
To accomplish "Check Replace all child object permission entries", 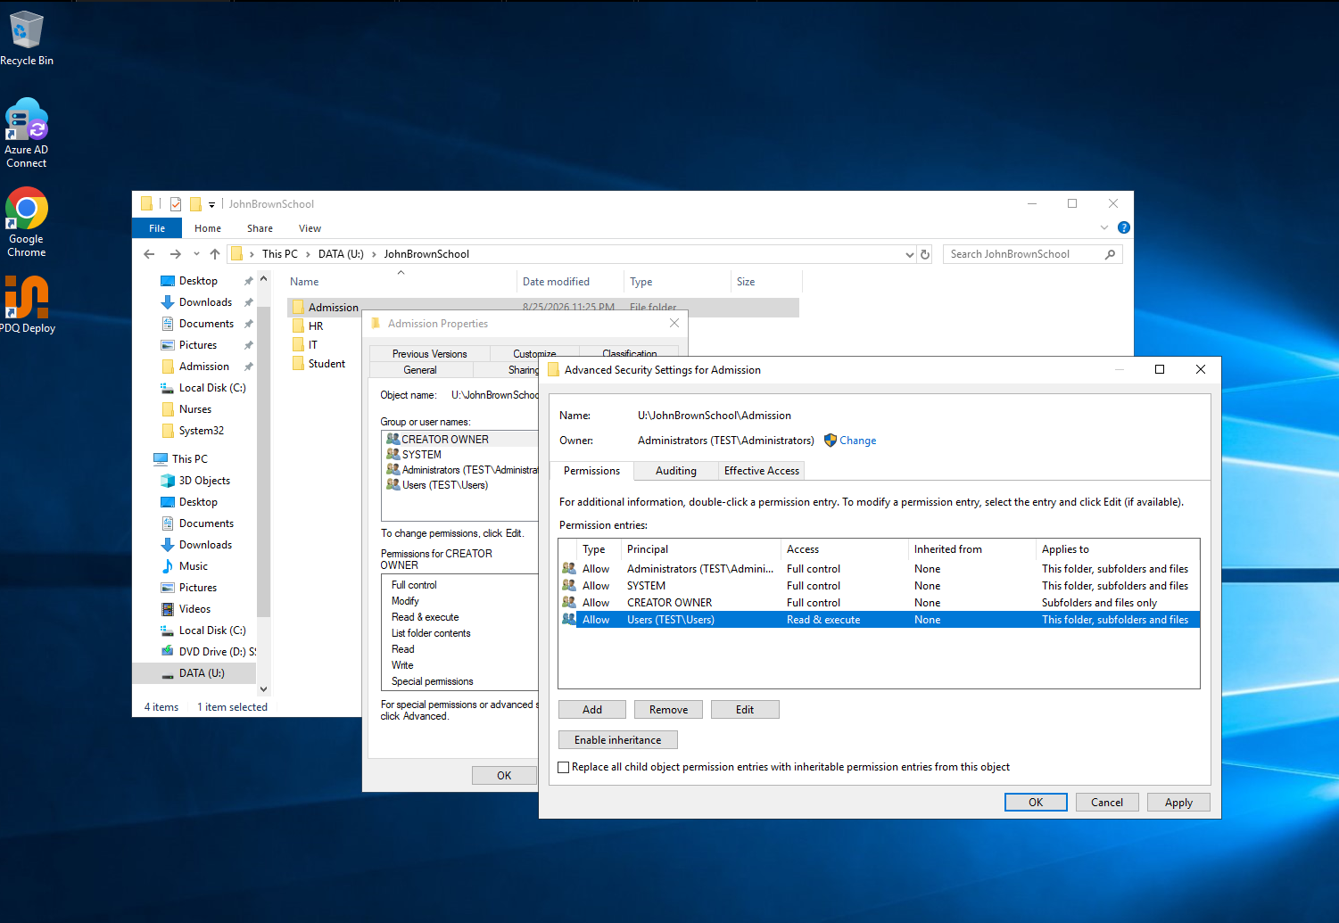I will [x=564, y=767].
